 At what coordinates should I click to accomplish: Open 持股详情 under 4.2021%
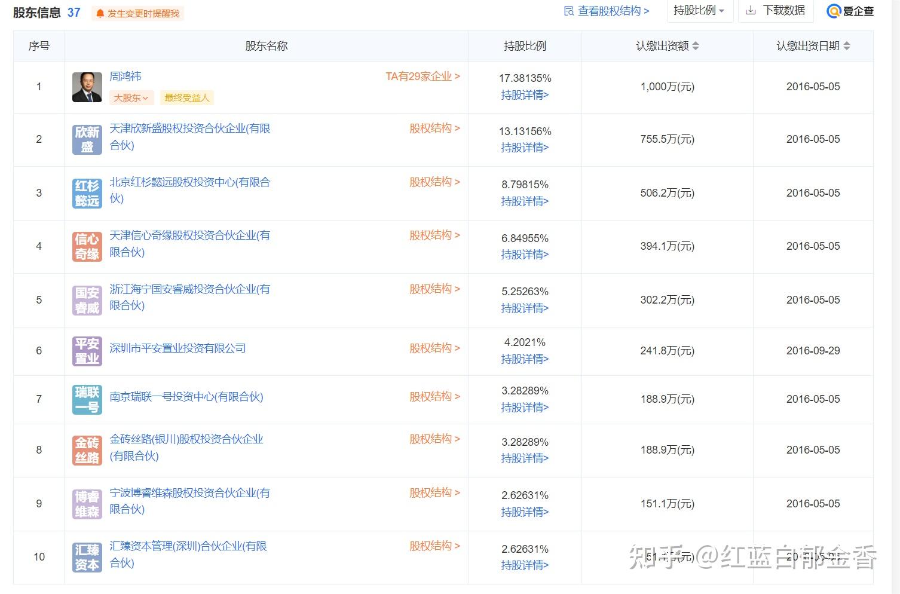pyautogui.click(x=525, y=359)
